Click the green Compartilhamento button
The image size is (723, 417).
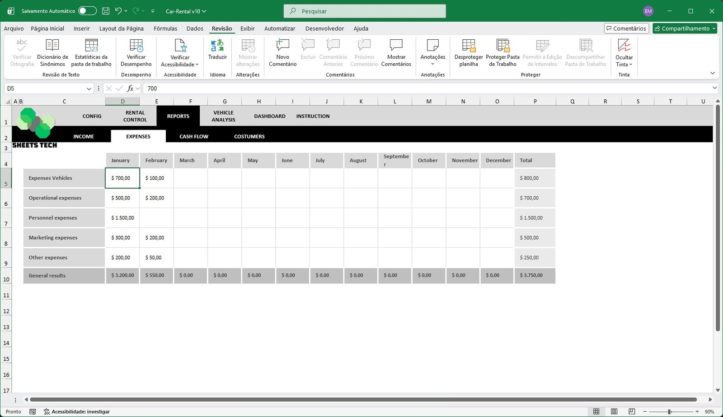click(x=685, y=28)
